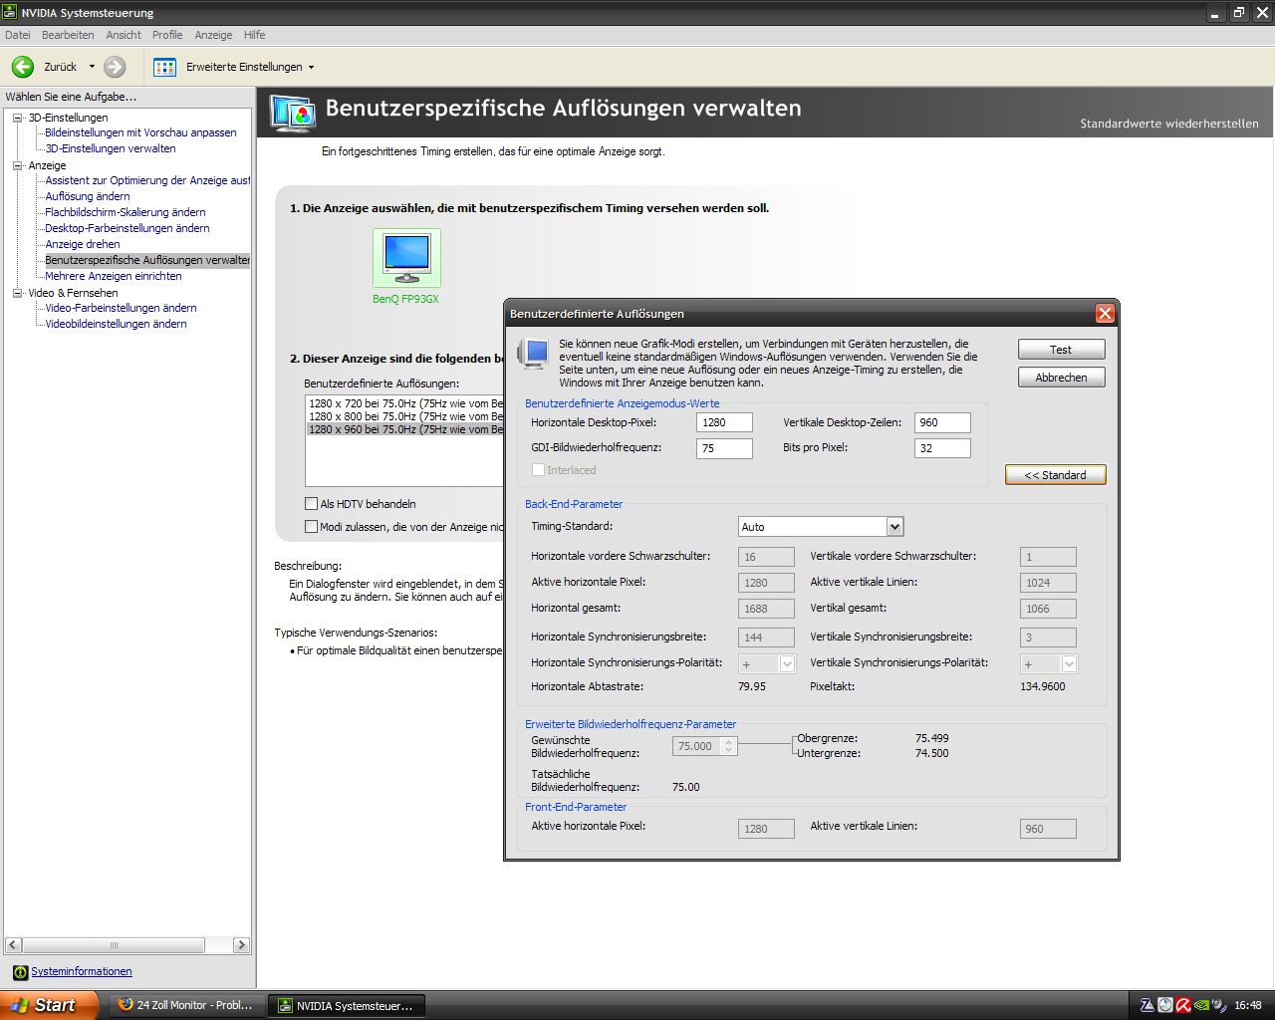Click the system tray clock showing 16:48

[x=1248, y=1005]
